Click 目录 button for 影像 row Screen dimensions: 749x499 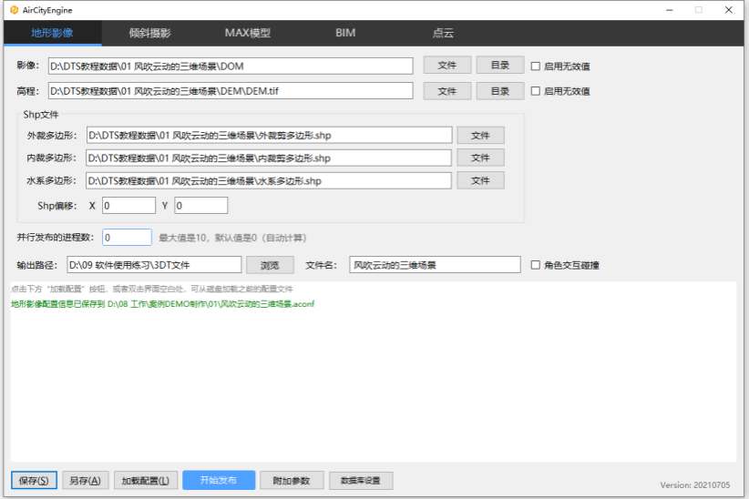click(x=500, y=66)
